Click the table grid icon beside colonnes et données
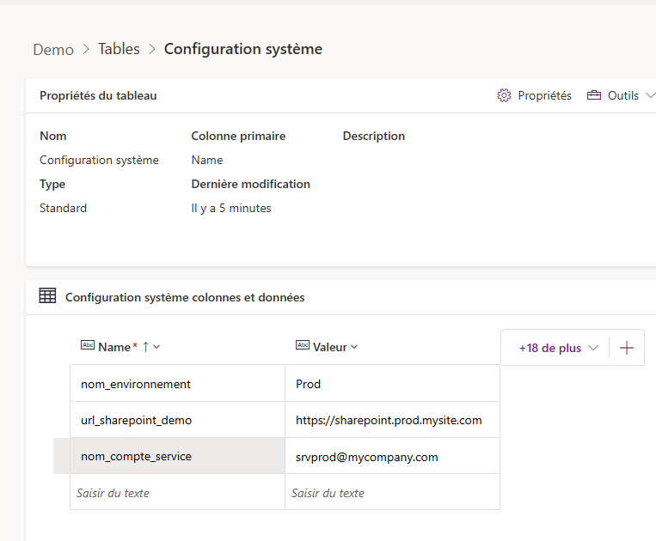 coord(47,295)
